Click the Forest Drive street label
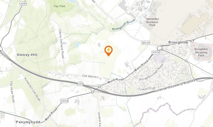This screenshot has width=213, height=127. pyautogui.click(x=147, y=89)
